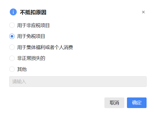Viewport: 154px width, 116px height.
Task: Click the blue info icon beside the title
Action: point(13,12)
